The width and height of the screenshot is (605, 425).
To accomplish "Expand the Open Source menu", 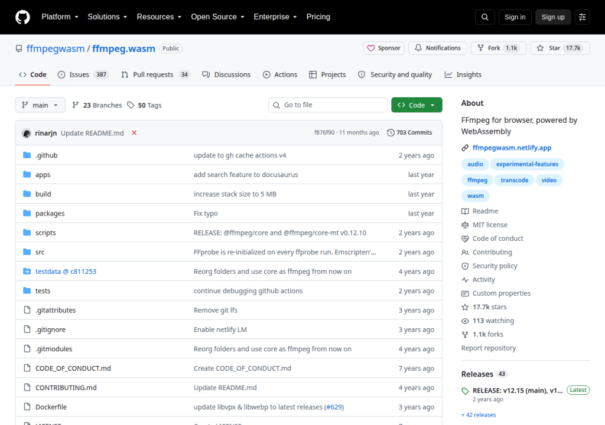I will [217, 17].
